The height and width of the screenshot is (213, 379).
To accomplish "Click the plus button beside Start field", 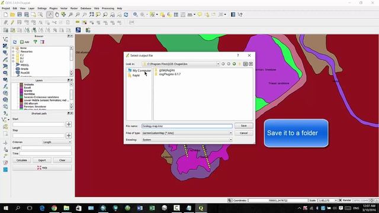I will coord(69,124).
